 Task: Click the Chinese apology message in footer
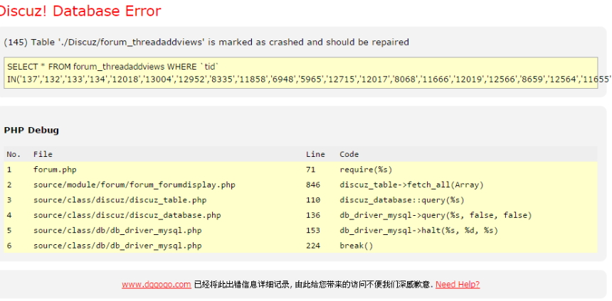pyautogui.click(x=313, y=284)
